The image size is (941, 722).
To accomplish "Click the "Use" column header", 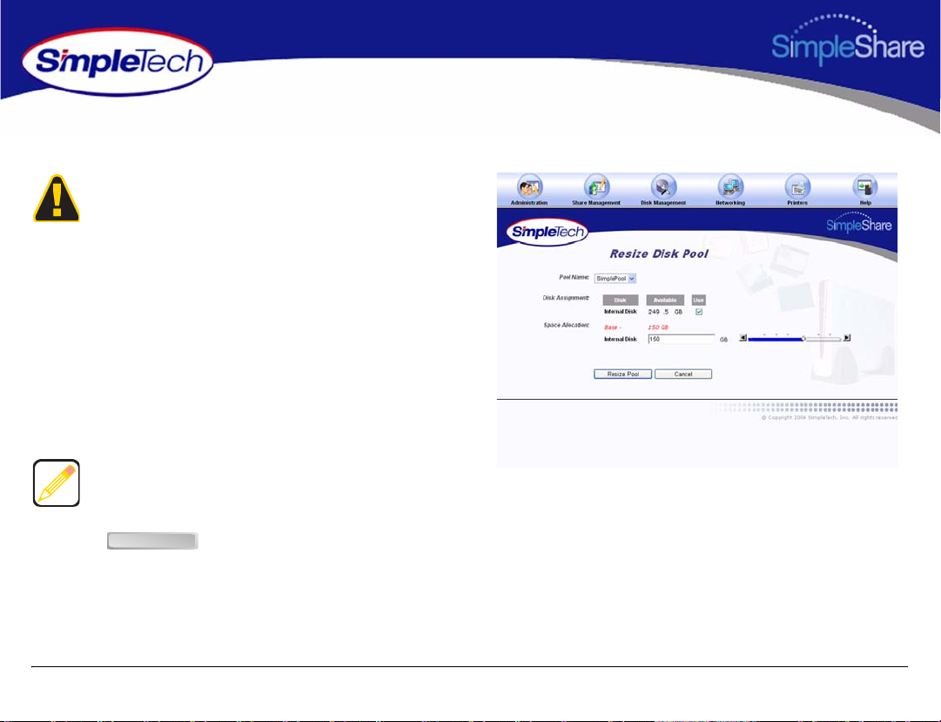I will click(x=698, y=300).
